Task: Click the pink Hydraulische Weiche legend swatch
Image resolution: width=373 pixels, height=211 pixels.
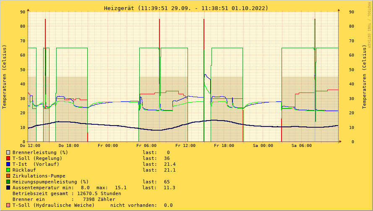Action: 8,205
